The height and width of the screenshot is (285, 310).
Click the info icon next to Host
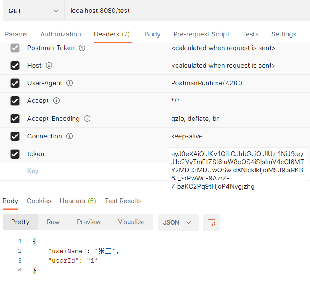tap(49, 66)
